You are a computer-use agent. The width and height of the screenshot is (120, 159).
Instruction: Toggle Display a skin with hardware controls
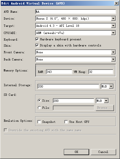click(x=37, y=45)
